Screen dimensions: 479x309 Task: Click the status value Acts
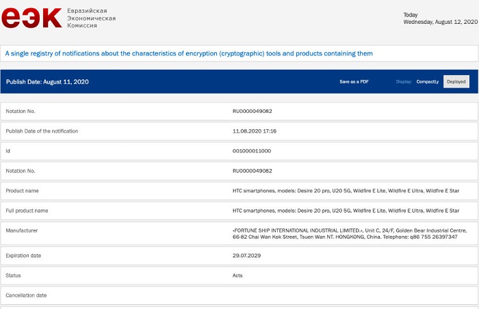tap(237, 276)
